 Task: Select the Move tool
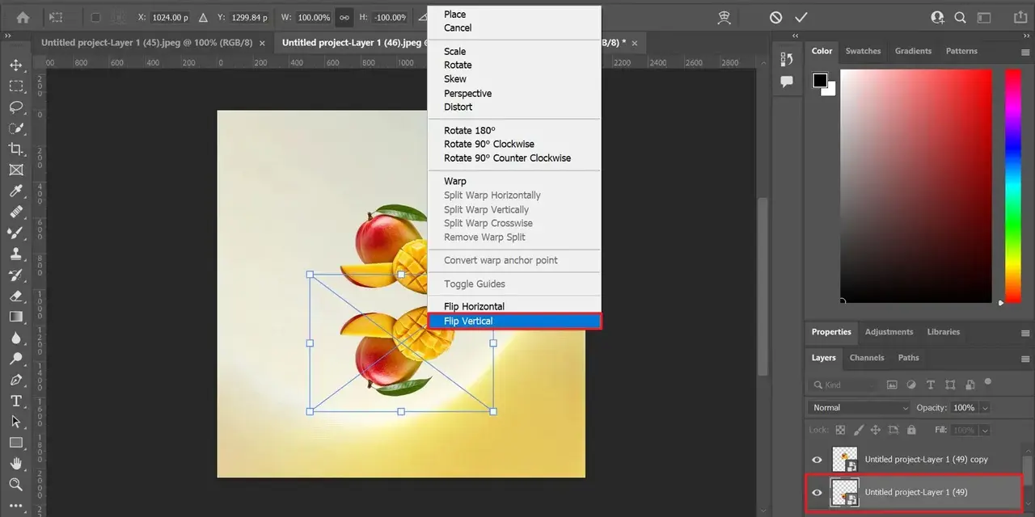[15, 65]
